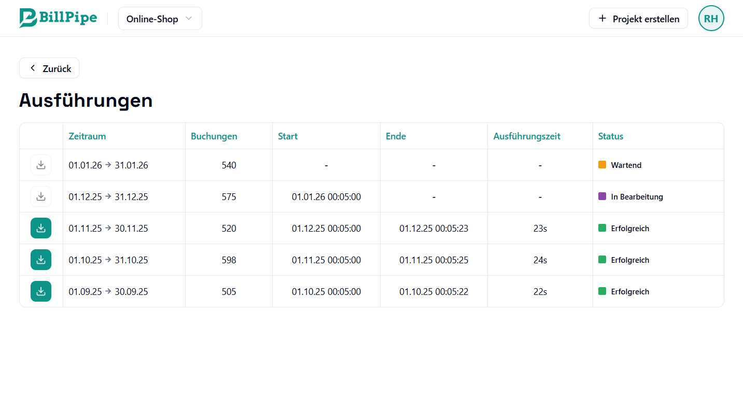Click the Zeitraum column header

[87, 136]
